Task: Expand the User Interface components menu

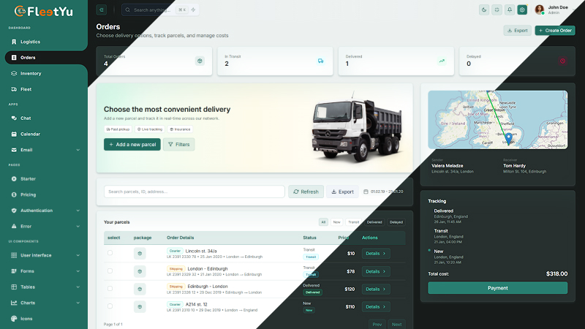Action: pos(78,255)
